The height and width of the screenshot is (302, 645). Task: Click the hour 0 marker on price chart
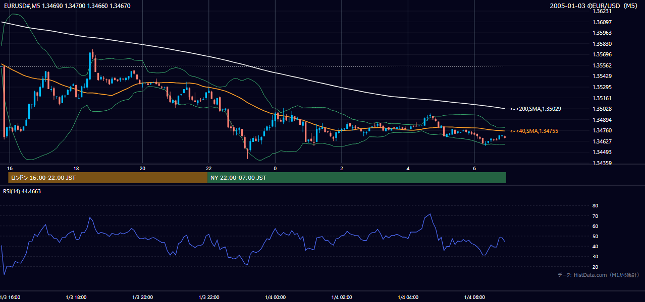click(x=275, y=168)
